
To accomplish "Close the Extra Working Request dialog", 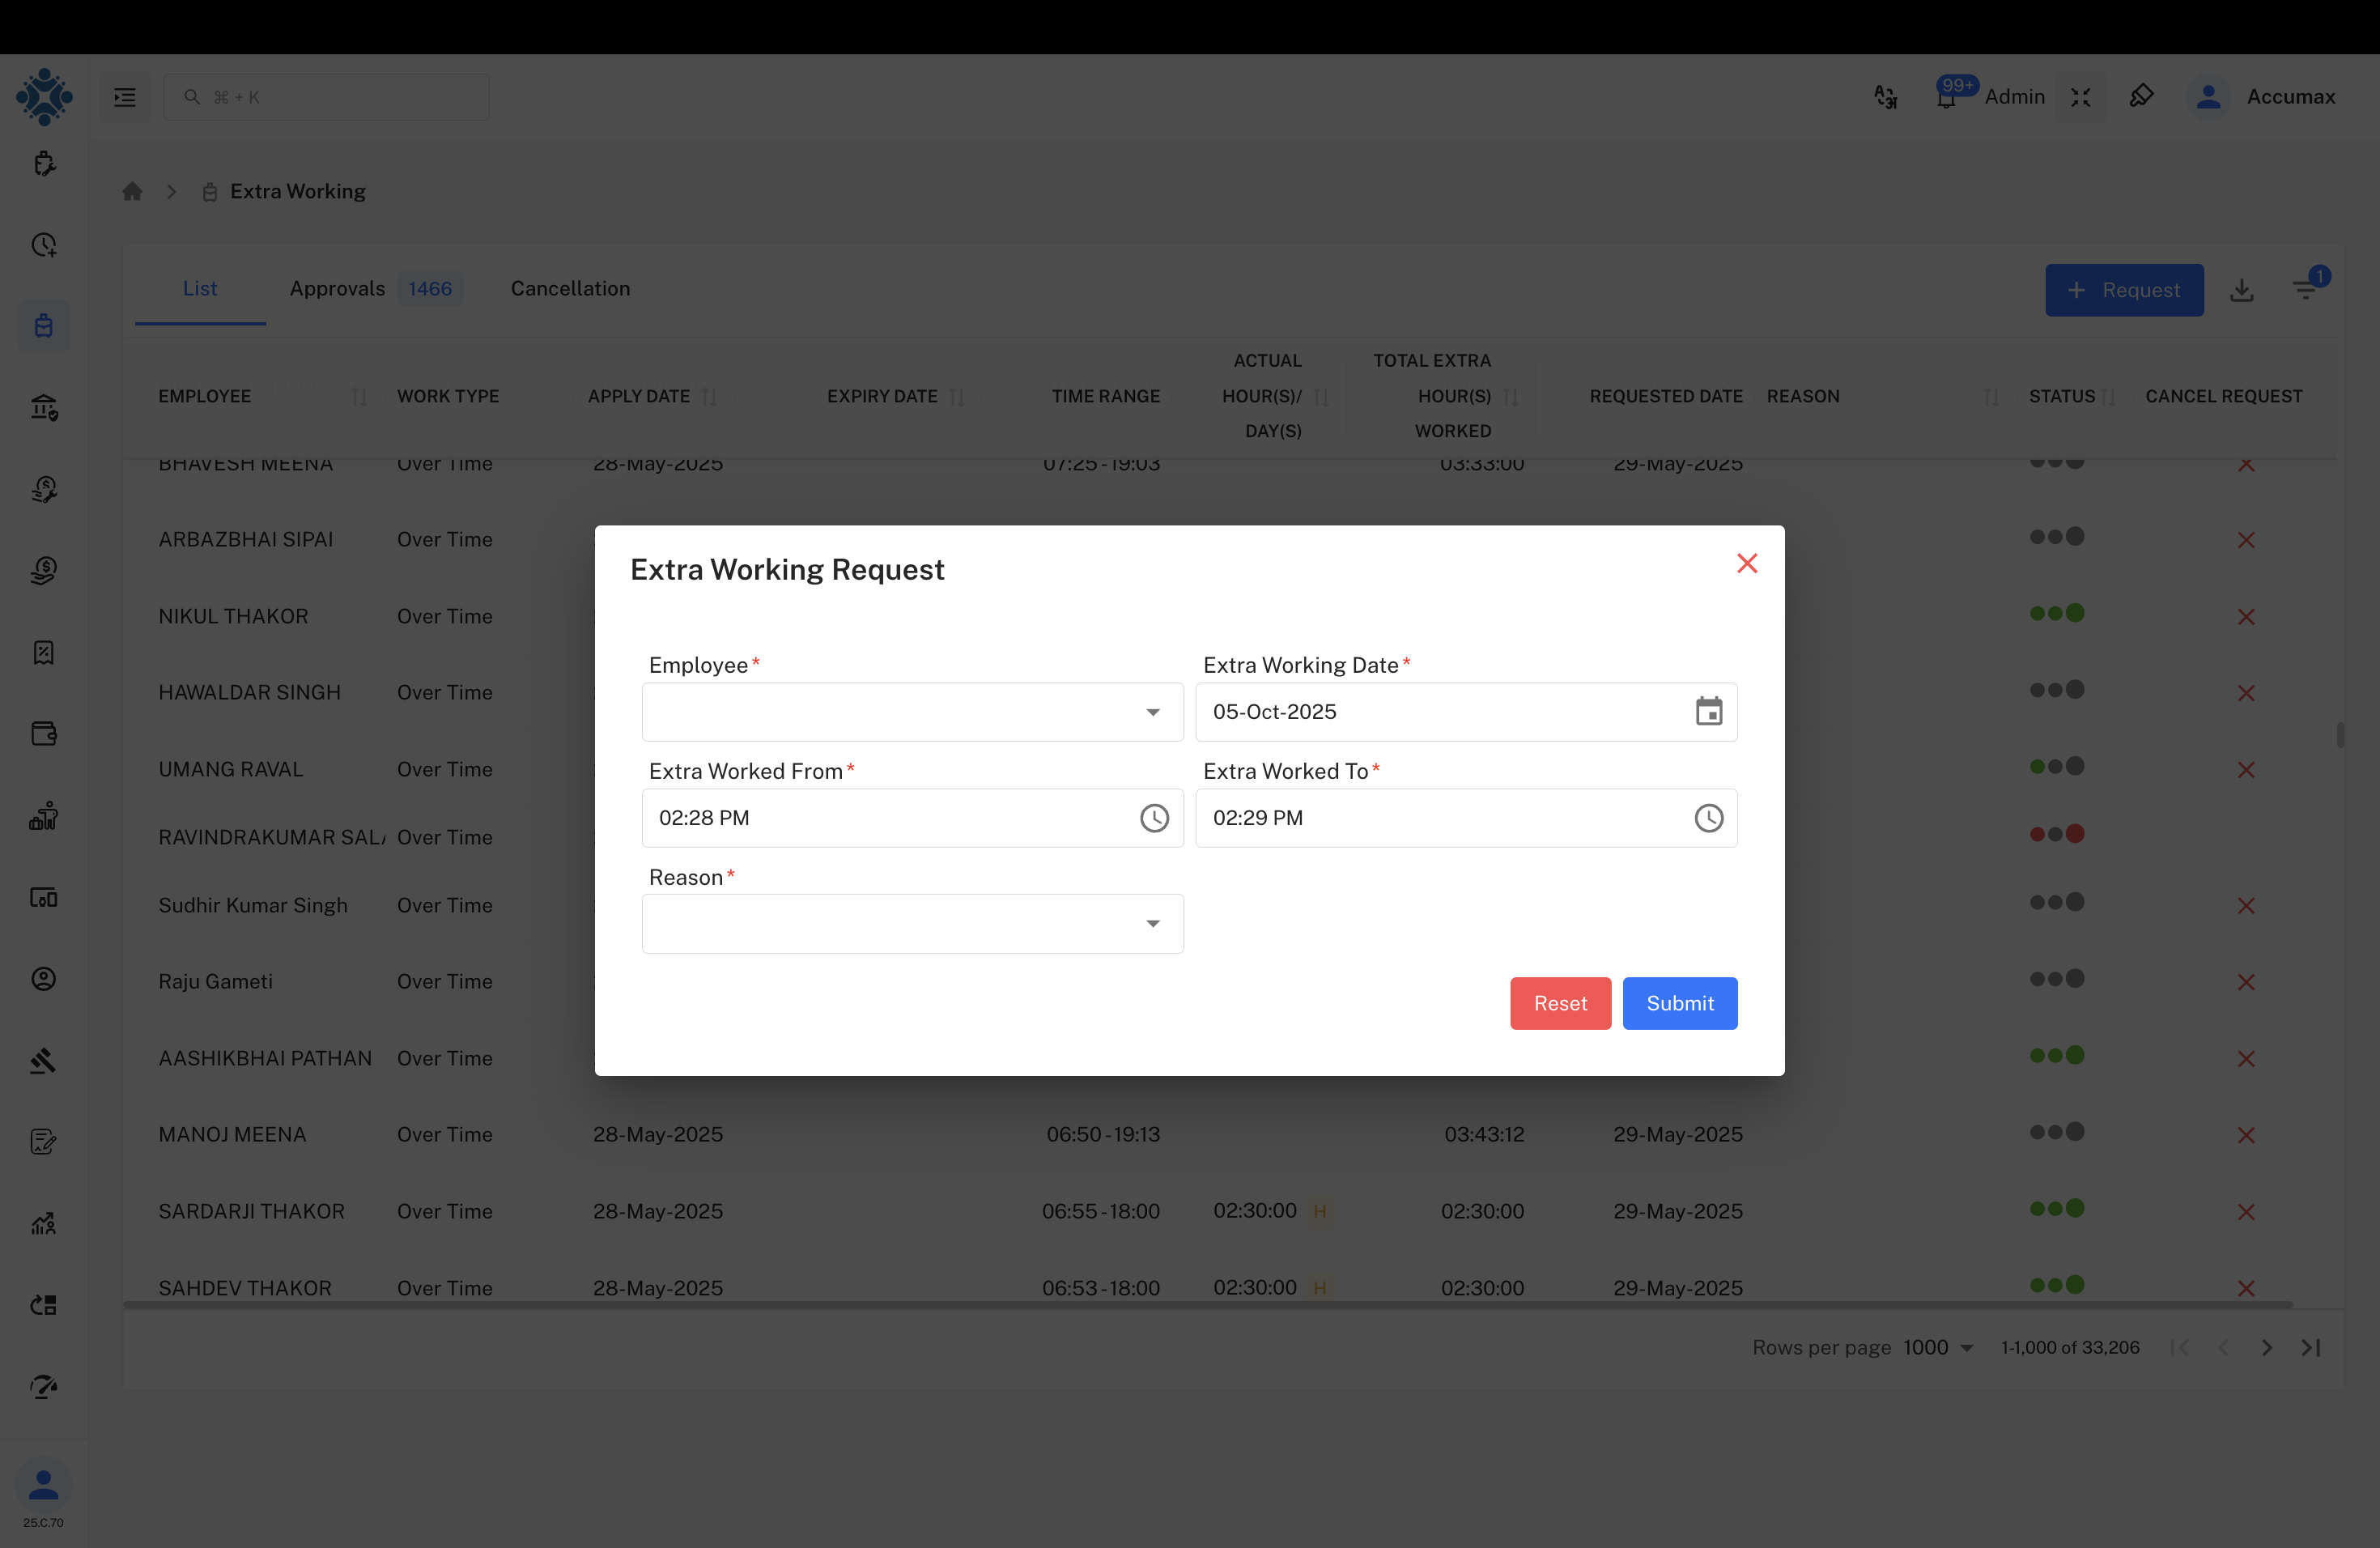I will click(1746, 564).
